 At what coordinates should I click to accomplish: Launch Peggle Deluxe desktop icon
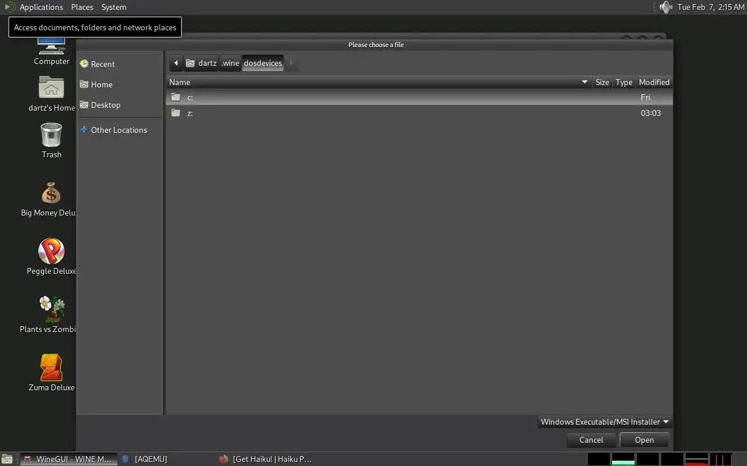point(51,256)
